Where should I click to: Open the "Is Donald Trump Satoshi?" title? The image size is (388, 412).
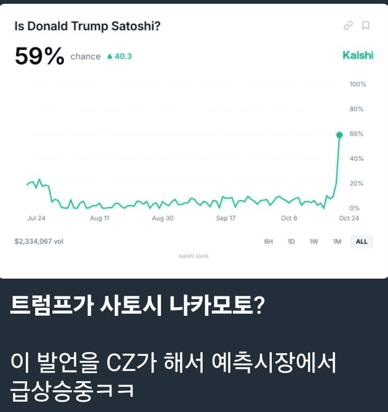[x=88, y=26]
